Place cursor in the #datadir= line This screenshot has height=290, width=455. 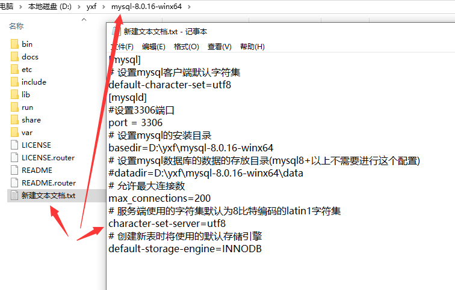[x=206, y=173]
